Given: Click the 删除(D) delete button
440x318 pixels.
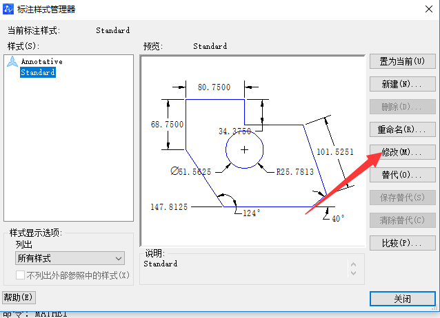Looking at the screenshot, I should click(x=403, y=107).
